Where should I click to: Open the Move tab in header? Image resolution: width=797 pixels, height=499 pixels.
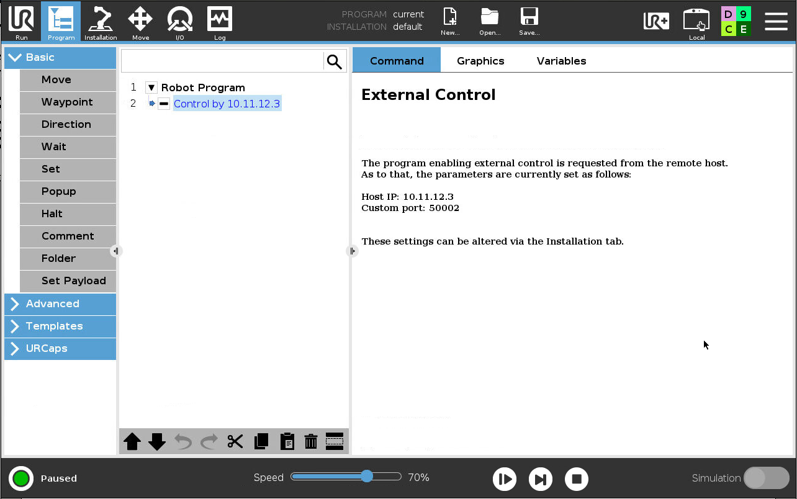tap(140, 22)
